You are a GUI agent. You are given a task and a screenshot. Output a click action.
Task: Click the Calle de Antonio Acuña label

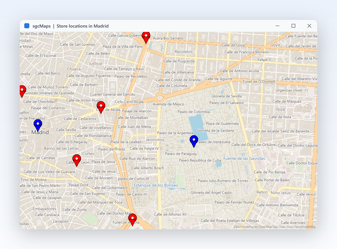click(x=239, y=71)
